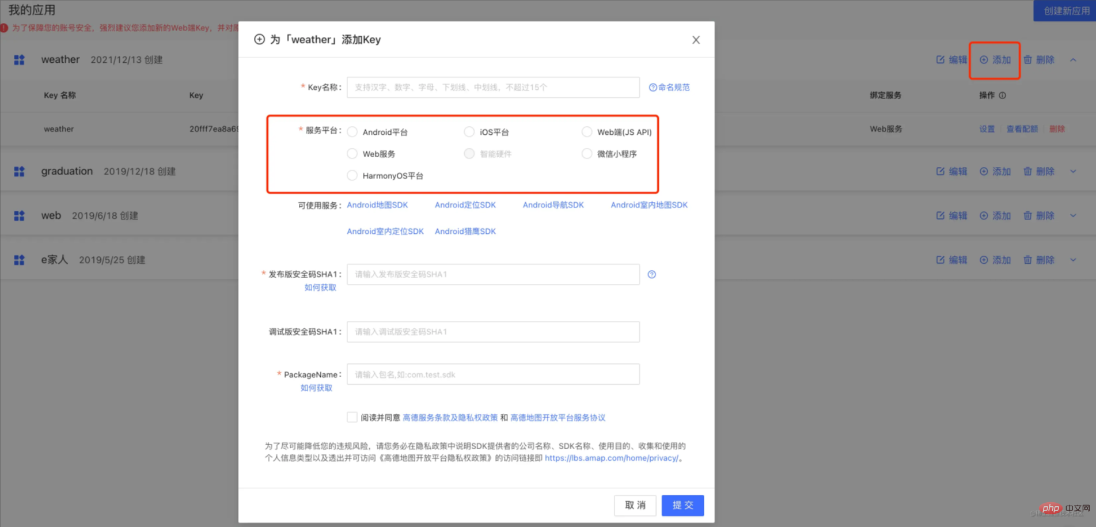Expand the graduation app row chevron
Screen dimensions: 1096x527
coord(1074,172)
